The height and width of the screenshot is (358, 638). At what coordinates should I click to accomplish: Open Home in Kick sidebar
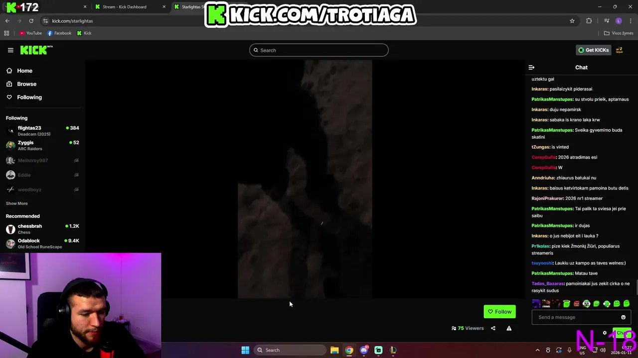pos(20,71)
